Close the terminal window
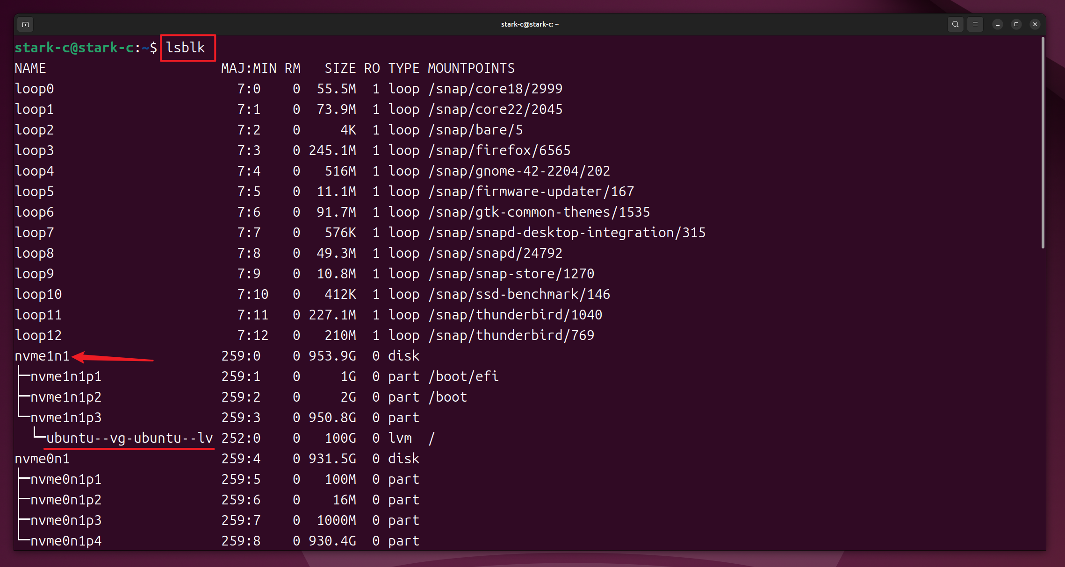 [1035, 24]
